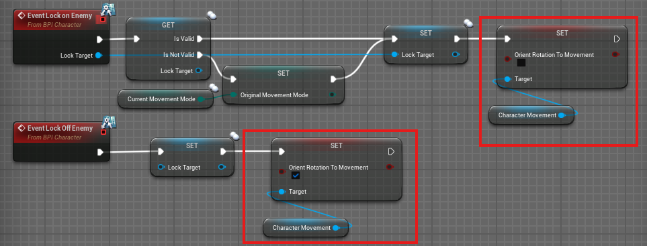Click the Is Valid execution output pin
The image size is (647, 246).
(x=200, y=39)
